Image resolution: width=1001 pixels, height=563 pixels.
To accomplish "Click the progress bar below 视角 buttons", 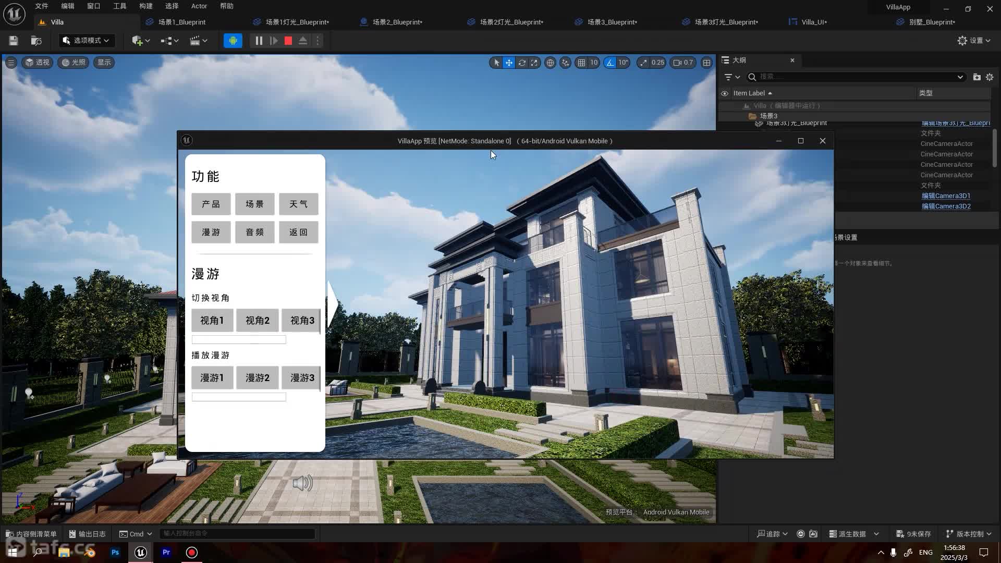I will pos(239,340).
